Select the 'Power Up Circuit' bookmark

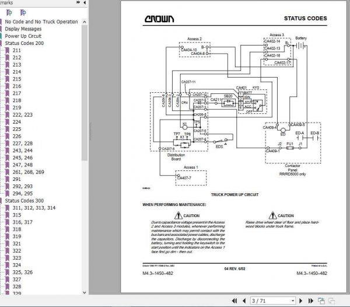click(23, 36)
